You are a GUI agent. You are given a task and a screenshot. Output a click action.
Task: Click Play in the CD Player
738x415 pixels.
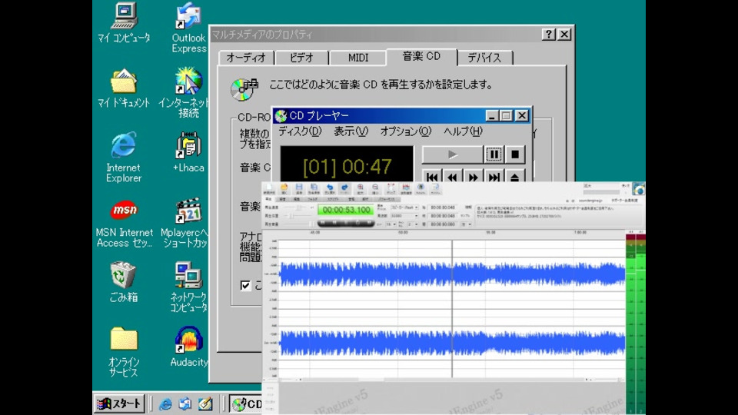click(x=452, y=154)
